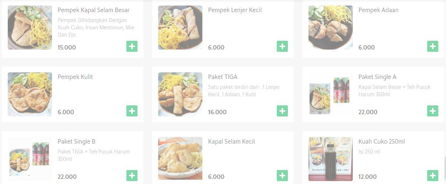The height and width of the screenshot is (184, 446).
Task: Click Paket Single B description text
Action: coord(94,155)
